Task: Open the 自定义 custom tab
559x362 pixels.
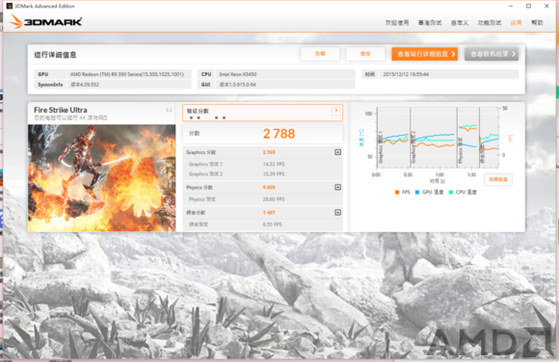Action: 460,22
